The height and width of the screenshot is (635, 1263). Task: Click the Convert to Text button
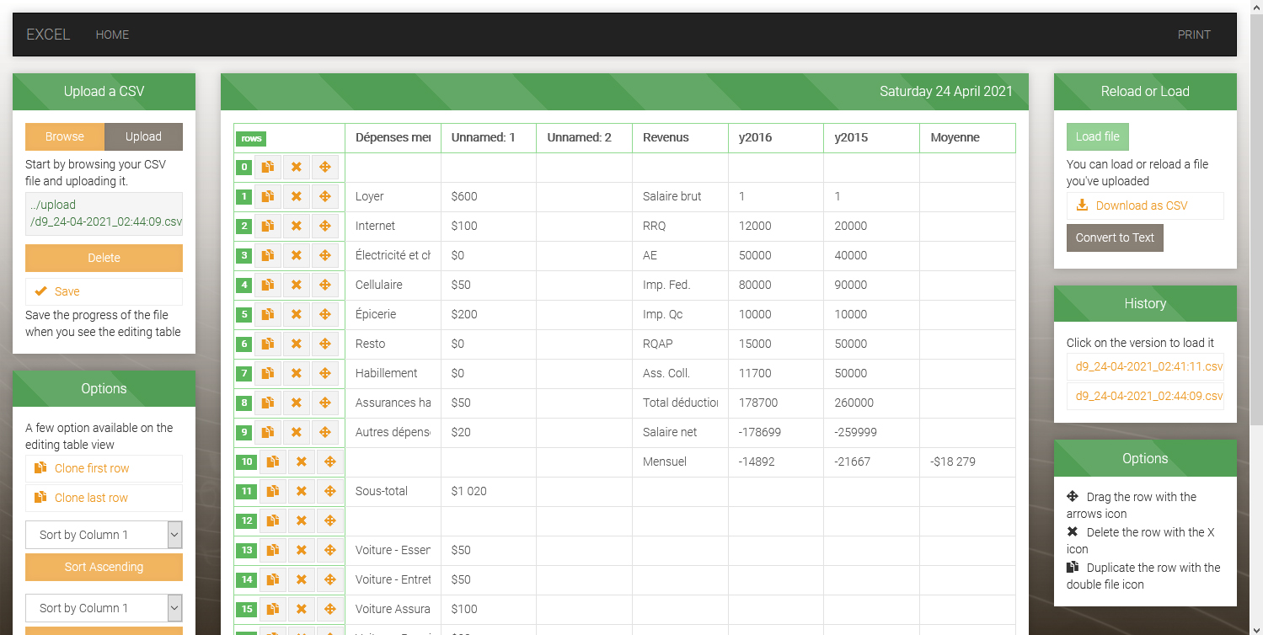click(1114, 237)
